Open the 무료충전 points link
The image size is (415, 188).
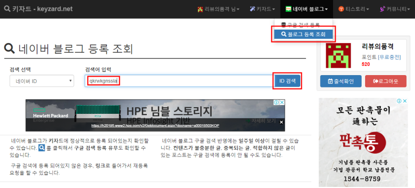tap(389, 57)
